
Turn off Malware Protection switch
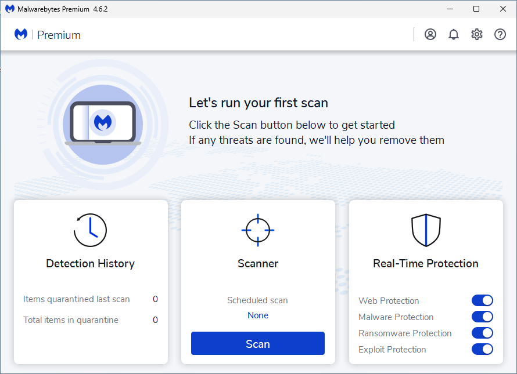482,317
